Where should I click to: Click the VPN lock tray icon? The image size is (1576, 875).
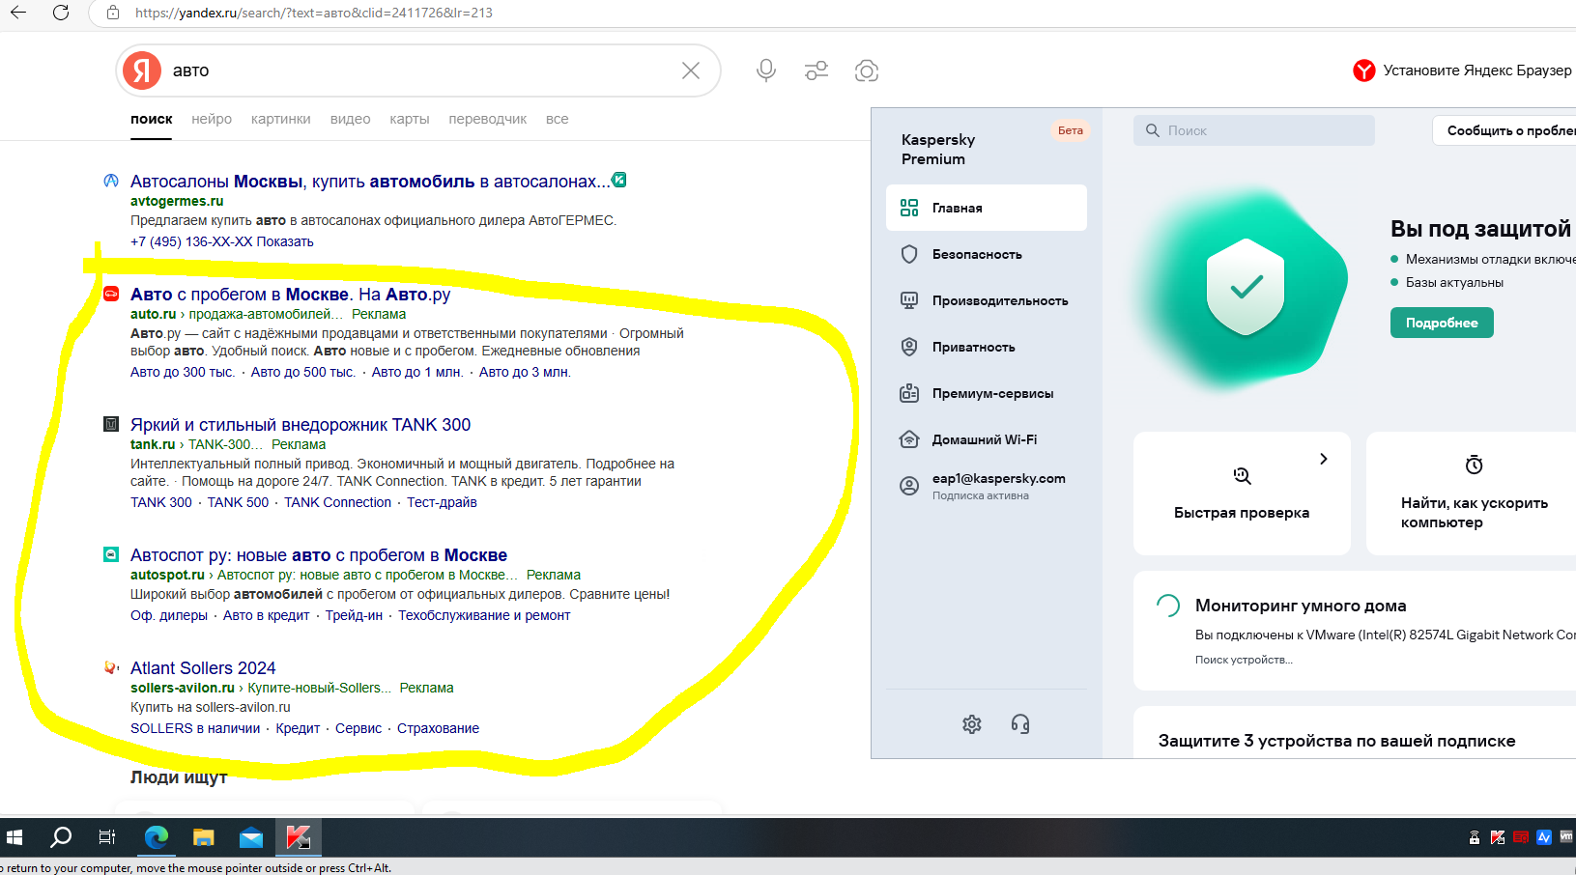[x=1475, y=837]
